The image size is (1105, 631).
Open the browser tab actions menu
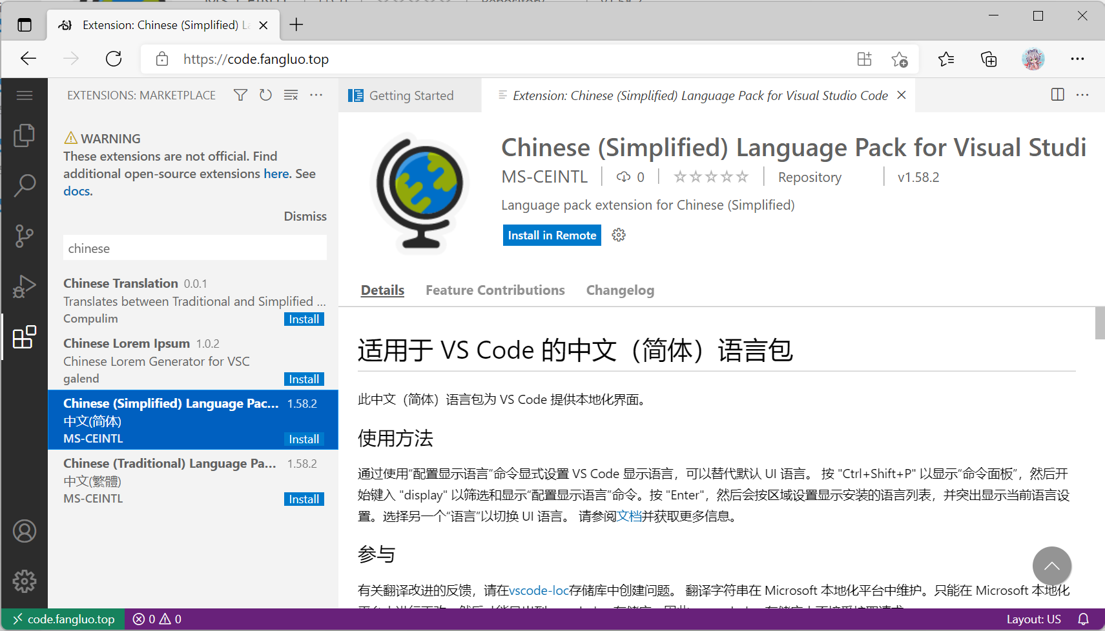point(25,25)
